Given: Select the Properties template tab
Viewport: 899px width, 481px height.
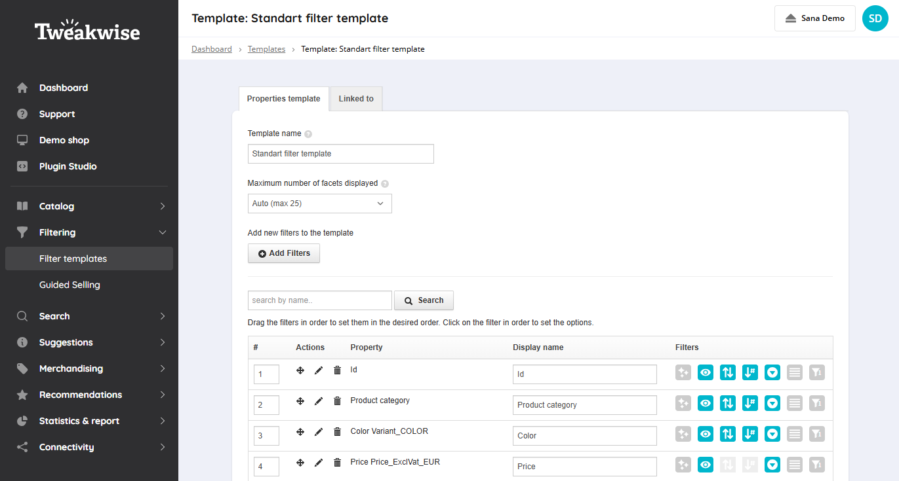Looking at the screenshot, I should (x=283, y=99).
